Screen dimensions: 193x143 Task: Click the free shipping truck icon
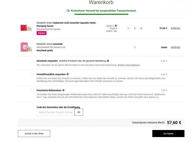coord(68,11)
